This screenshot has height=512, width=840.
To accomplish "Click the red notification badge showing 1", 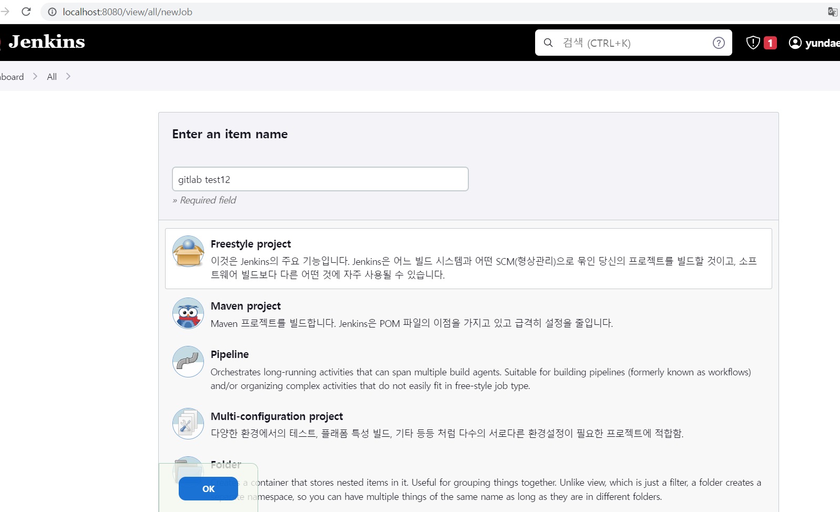I will (770, 43).
